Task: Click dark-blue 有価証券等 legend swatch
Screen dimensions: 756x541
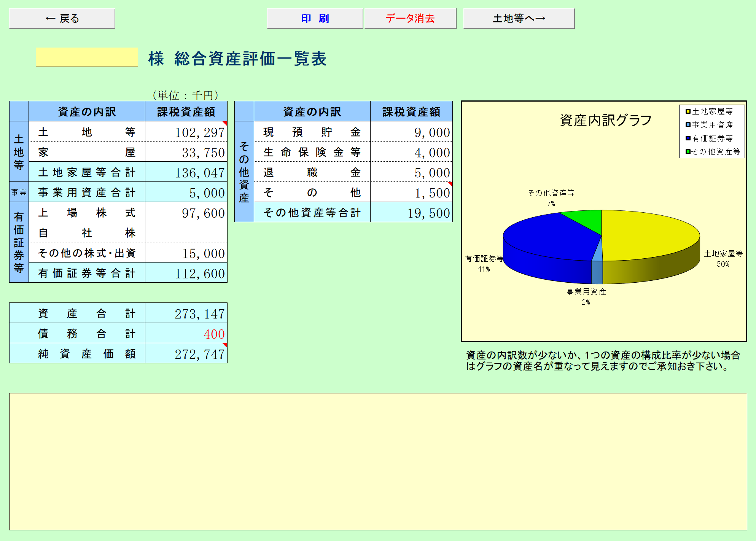Action: [x=688, y=138]
